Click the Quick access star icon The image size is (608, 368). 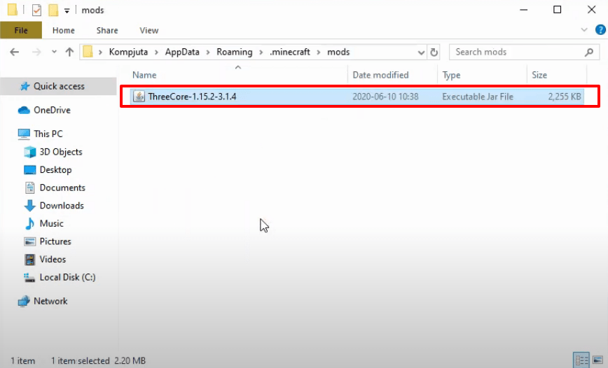point(25,86)
